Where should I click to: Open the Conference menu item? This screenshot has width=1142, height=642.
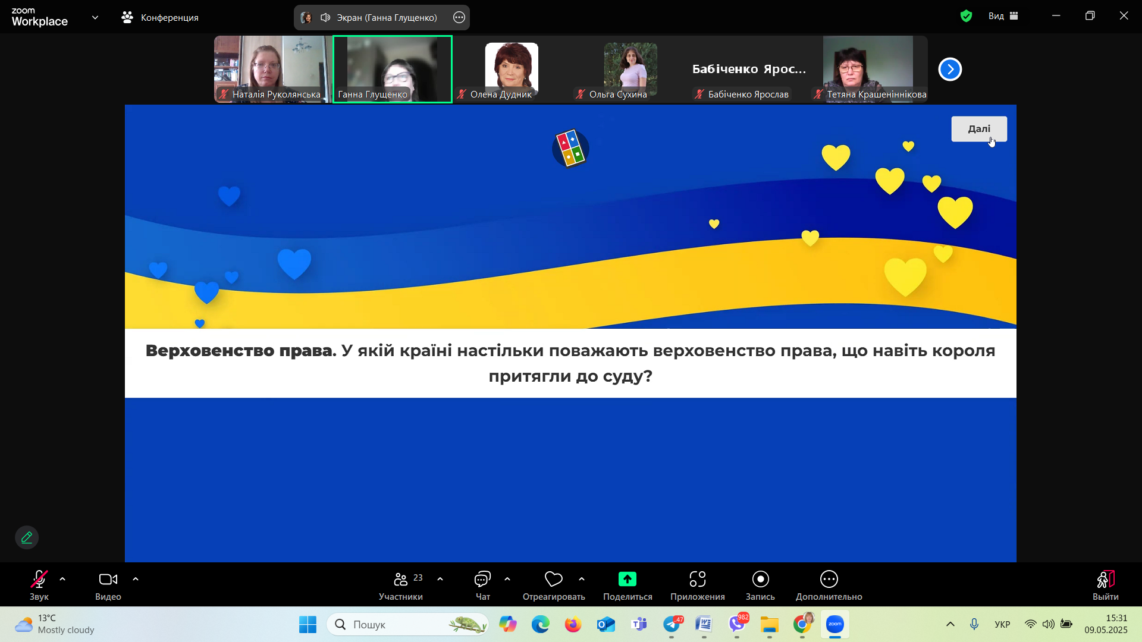point(160,17)
